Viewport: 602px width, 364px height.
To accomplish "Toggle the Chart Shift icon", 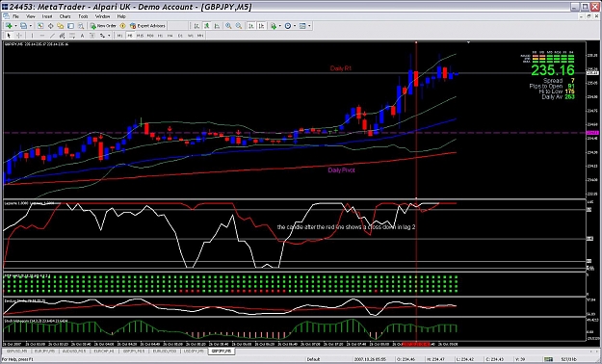I will coord(261,26).
